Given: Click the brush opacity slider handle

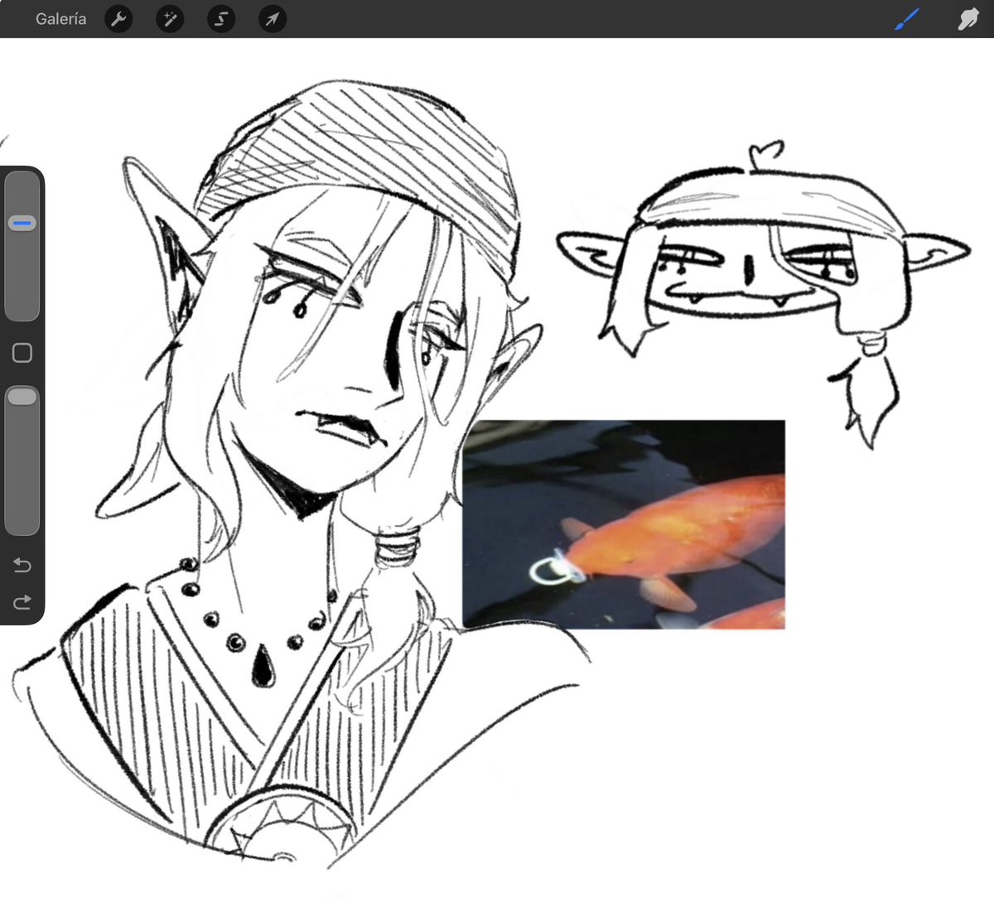Looking at the screenshot, I should [x=22, y=397].
